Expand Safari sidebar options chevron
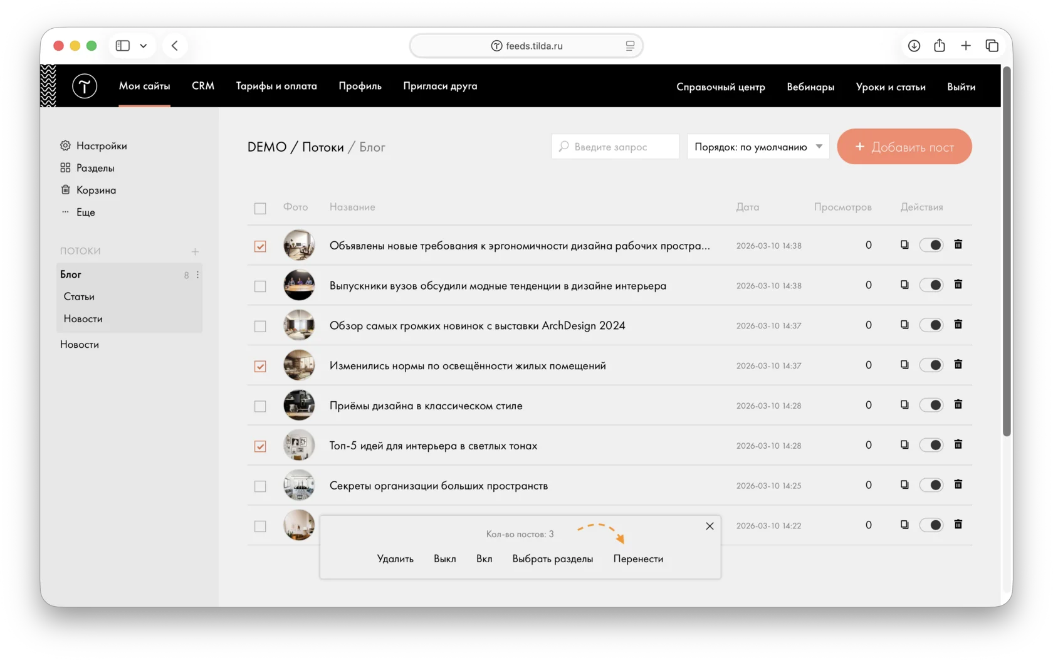The width and height of the screenshot is (1053, 660). pyautogui.click(x=144, y=46)
